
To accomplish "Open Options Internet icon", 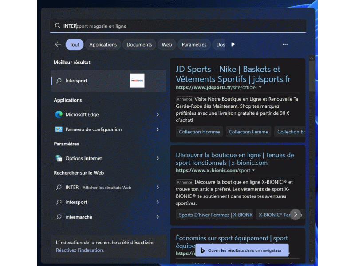I will pos(59,158).
